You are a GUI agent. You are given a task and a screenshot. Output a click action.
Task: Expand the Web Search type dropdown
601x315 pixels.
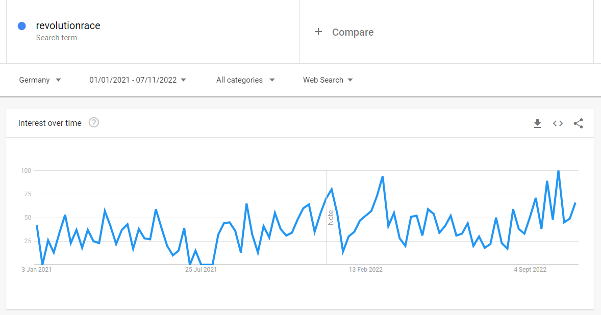[328, 80]
